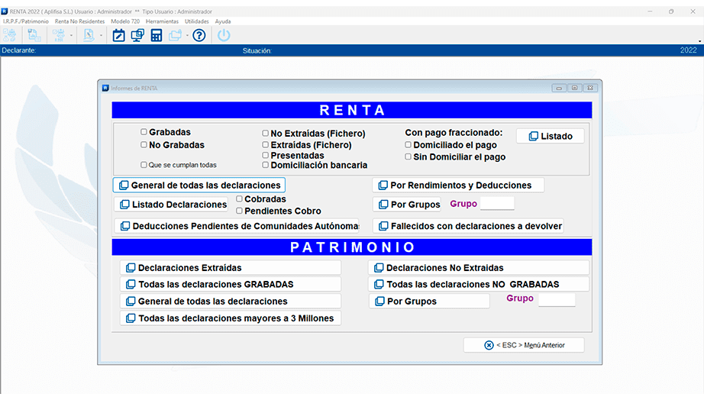704x400 pixels.
Task: Click RENTA General de todas las declaraciones
Action: coord(199,185)
